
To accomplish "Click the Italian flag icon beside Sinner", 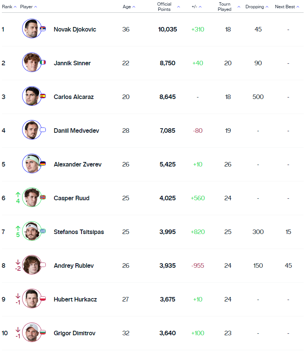I will pyautogui.click(x=42, y=63).
